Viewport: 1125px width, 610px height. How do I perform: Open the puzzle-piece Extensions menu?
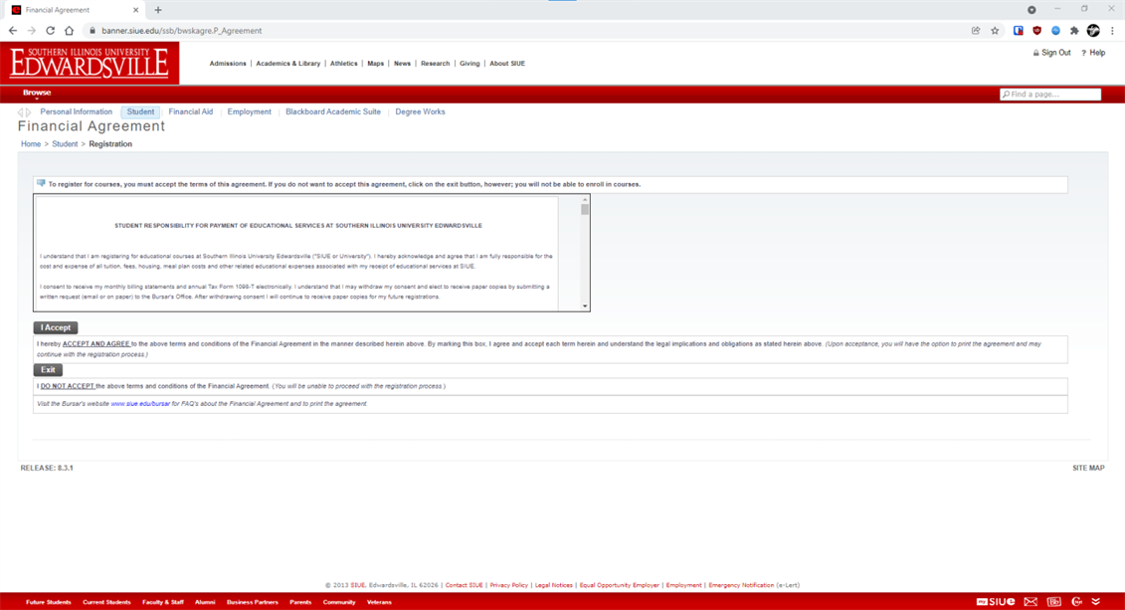(1074, 31)
